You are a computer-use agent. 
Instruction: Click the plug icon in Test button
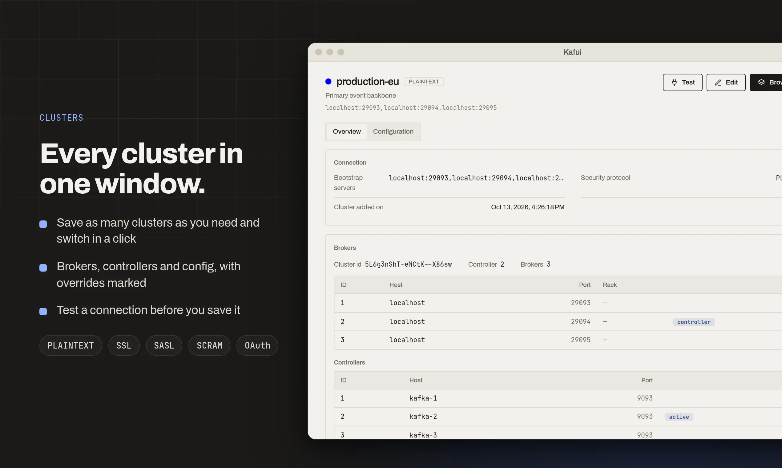(674, 83)
